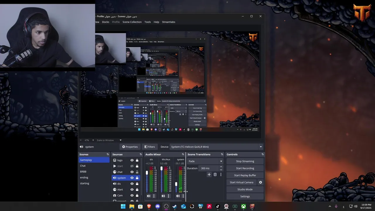Image resolution: width=375 pixels, height=211 pixels.
Task: Open transition properties three-dot menu
Action: coord(221,174)
